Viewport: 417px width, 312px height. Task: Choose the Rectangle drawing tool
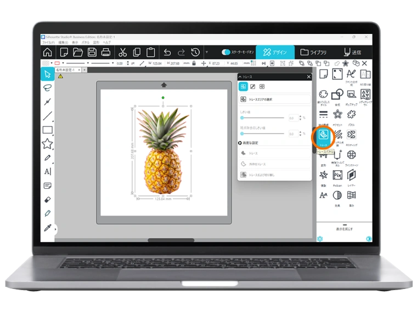(x=48, y=130)
